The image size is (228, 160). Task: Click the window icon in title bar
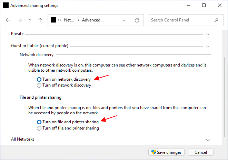6,6
